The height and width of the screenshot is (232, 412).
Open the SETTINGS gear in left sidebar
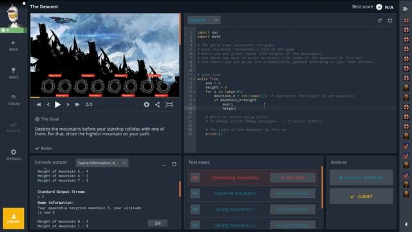14,155
